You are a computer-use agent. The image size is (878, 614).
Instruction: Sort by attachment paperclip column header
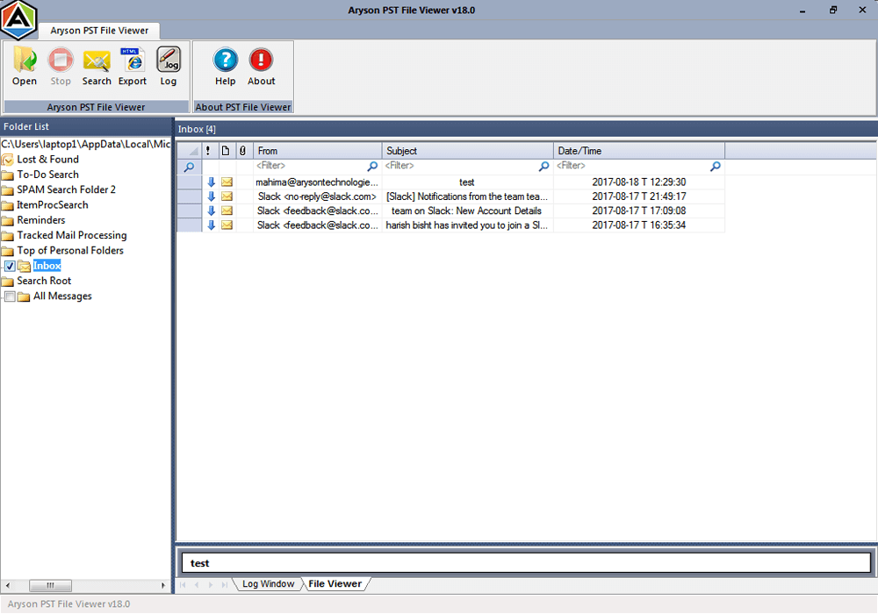242,150
